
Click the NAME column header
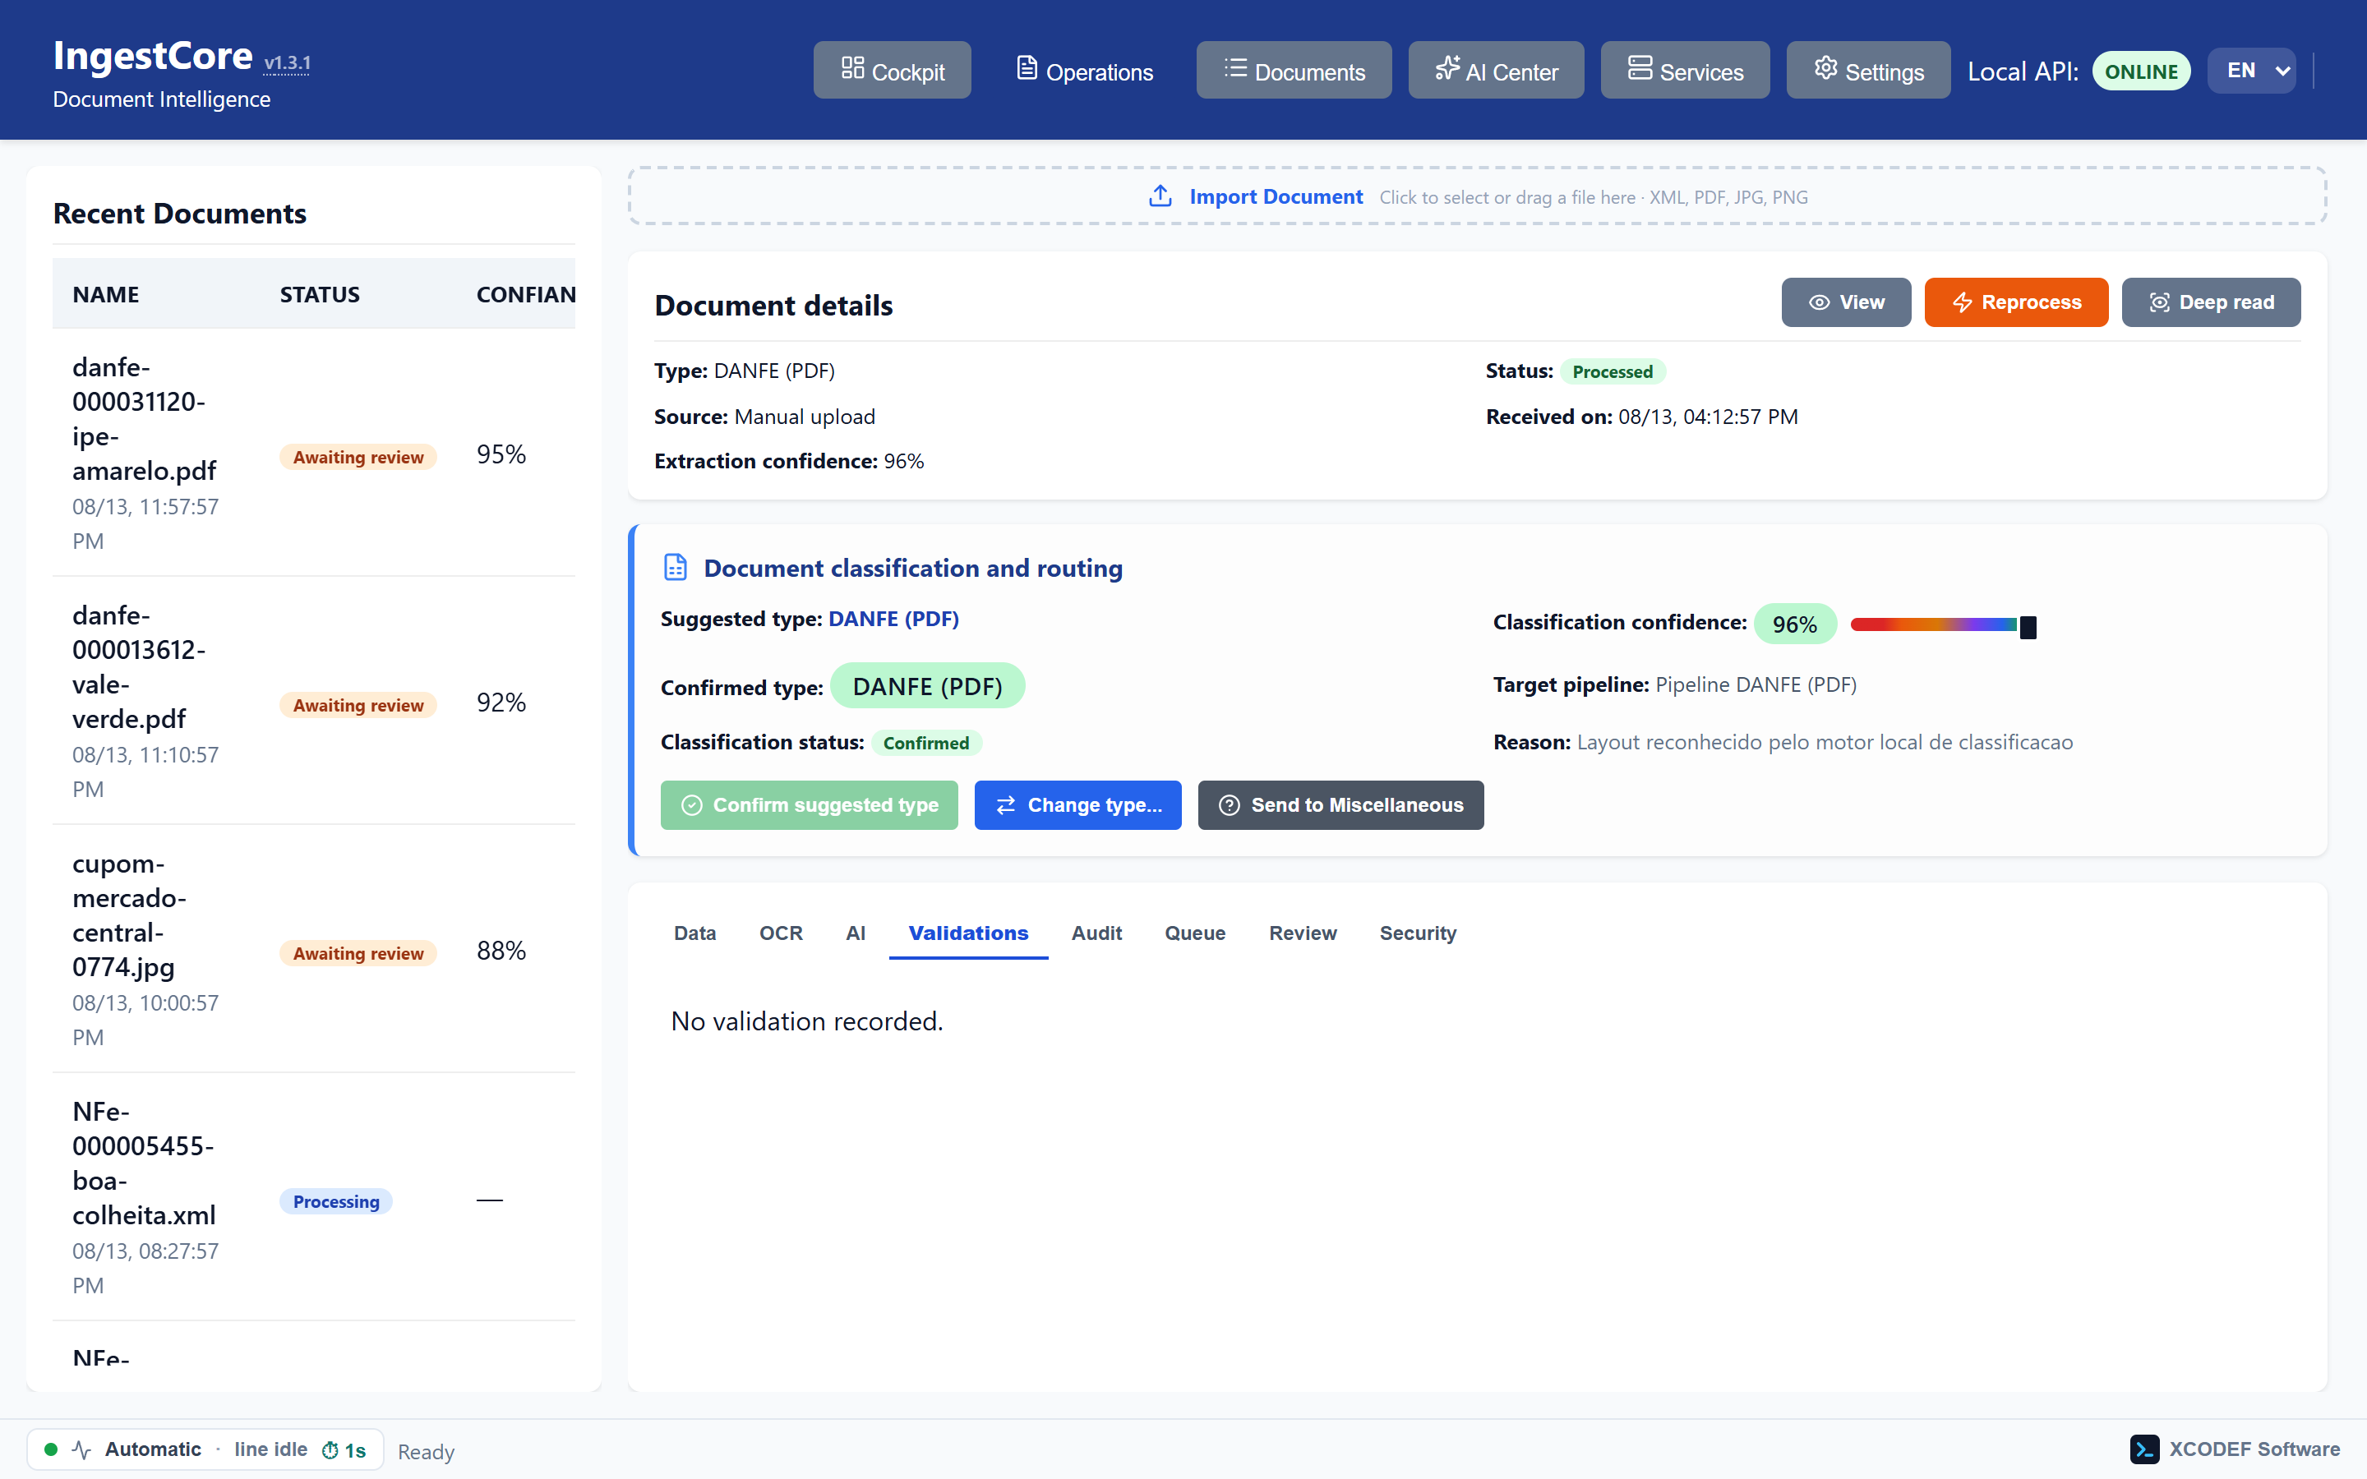106,294
